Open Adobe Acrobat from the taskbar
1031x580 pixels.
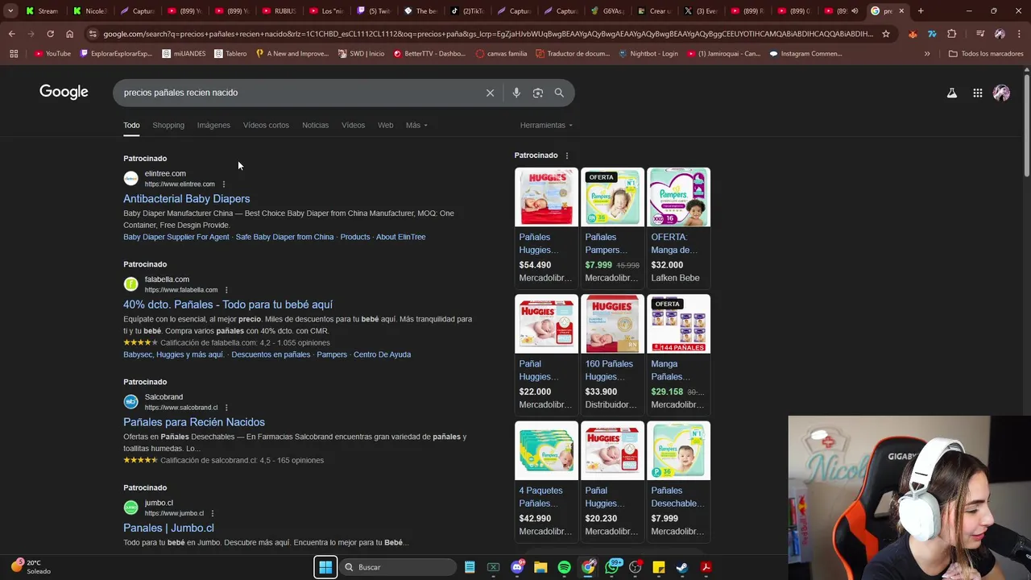coord(706,567)
